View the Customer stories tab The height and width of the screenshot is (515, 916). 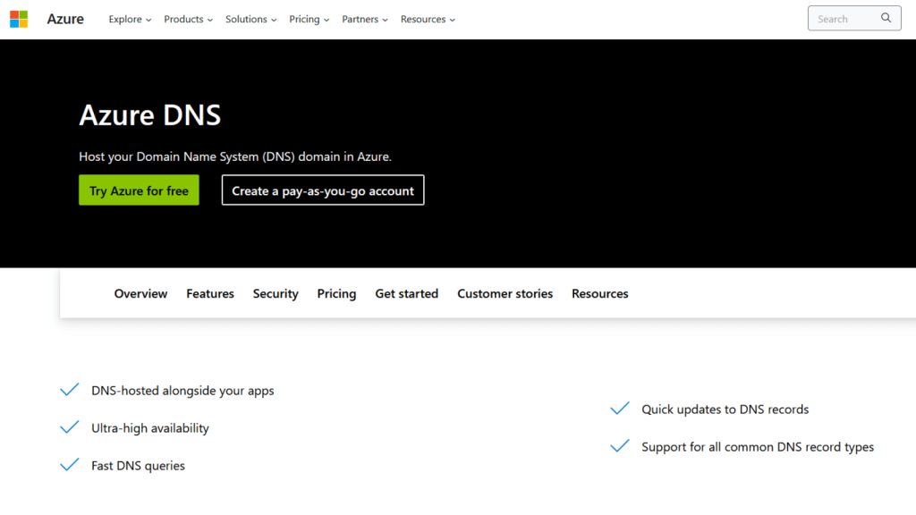(x=505, y=293)
